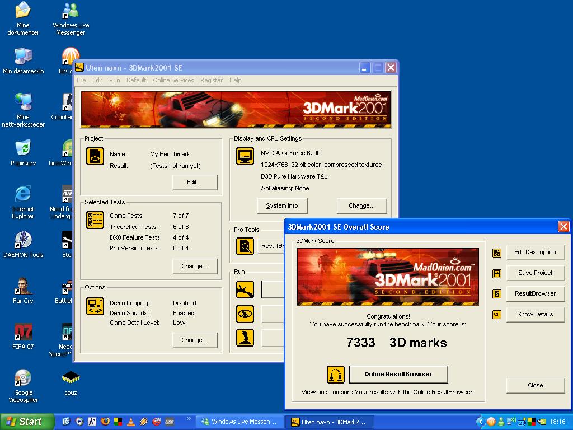Click the Options demo settings icon
Image resolution: width=573 pixels, height=430 pixels.
point(95,306)
